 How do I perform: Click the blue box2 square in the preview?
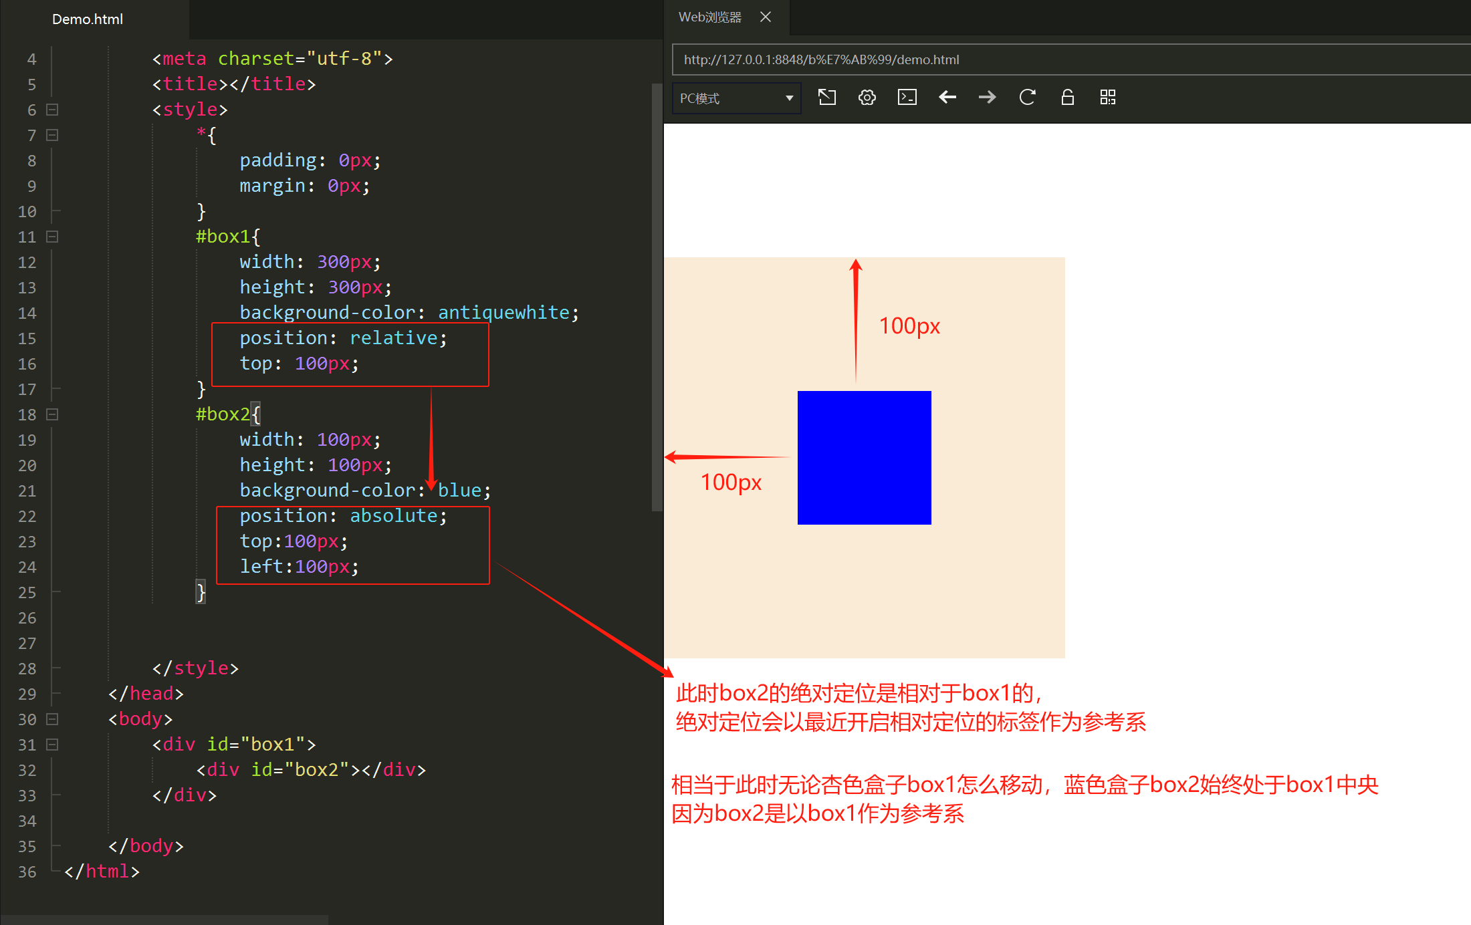(x=864, y=457)
